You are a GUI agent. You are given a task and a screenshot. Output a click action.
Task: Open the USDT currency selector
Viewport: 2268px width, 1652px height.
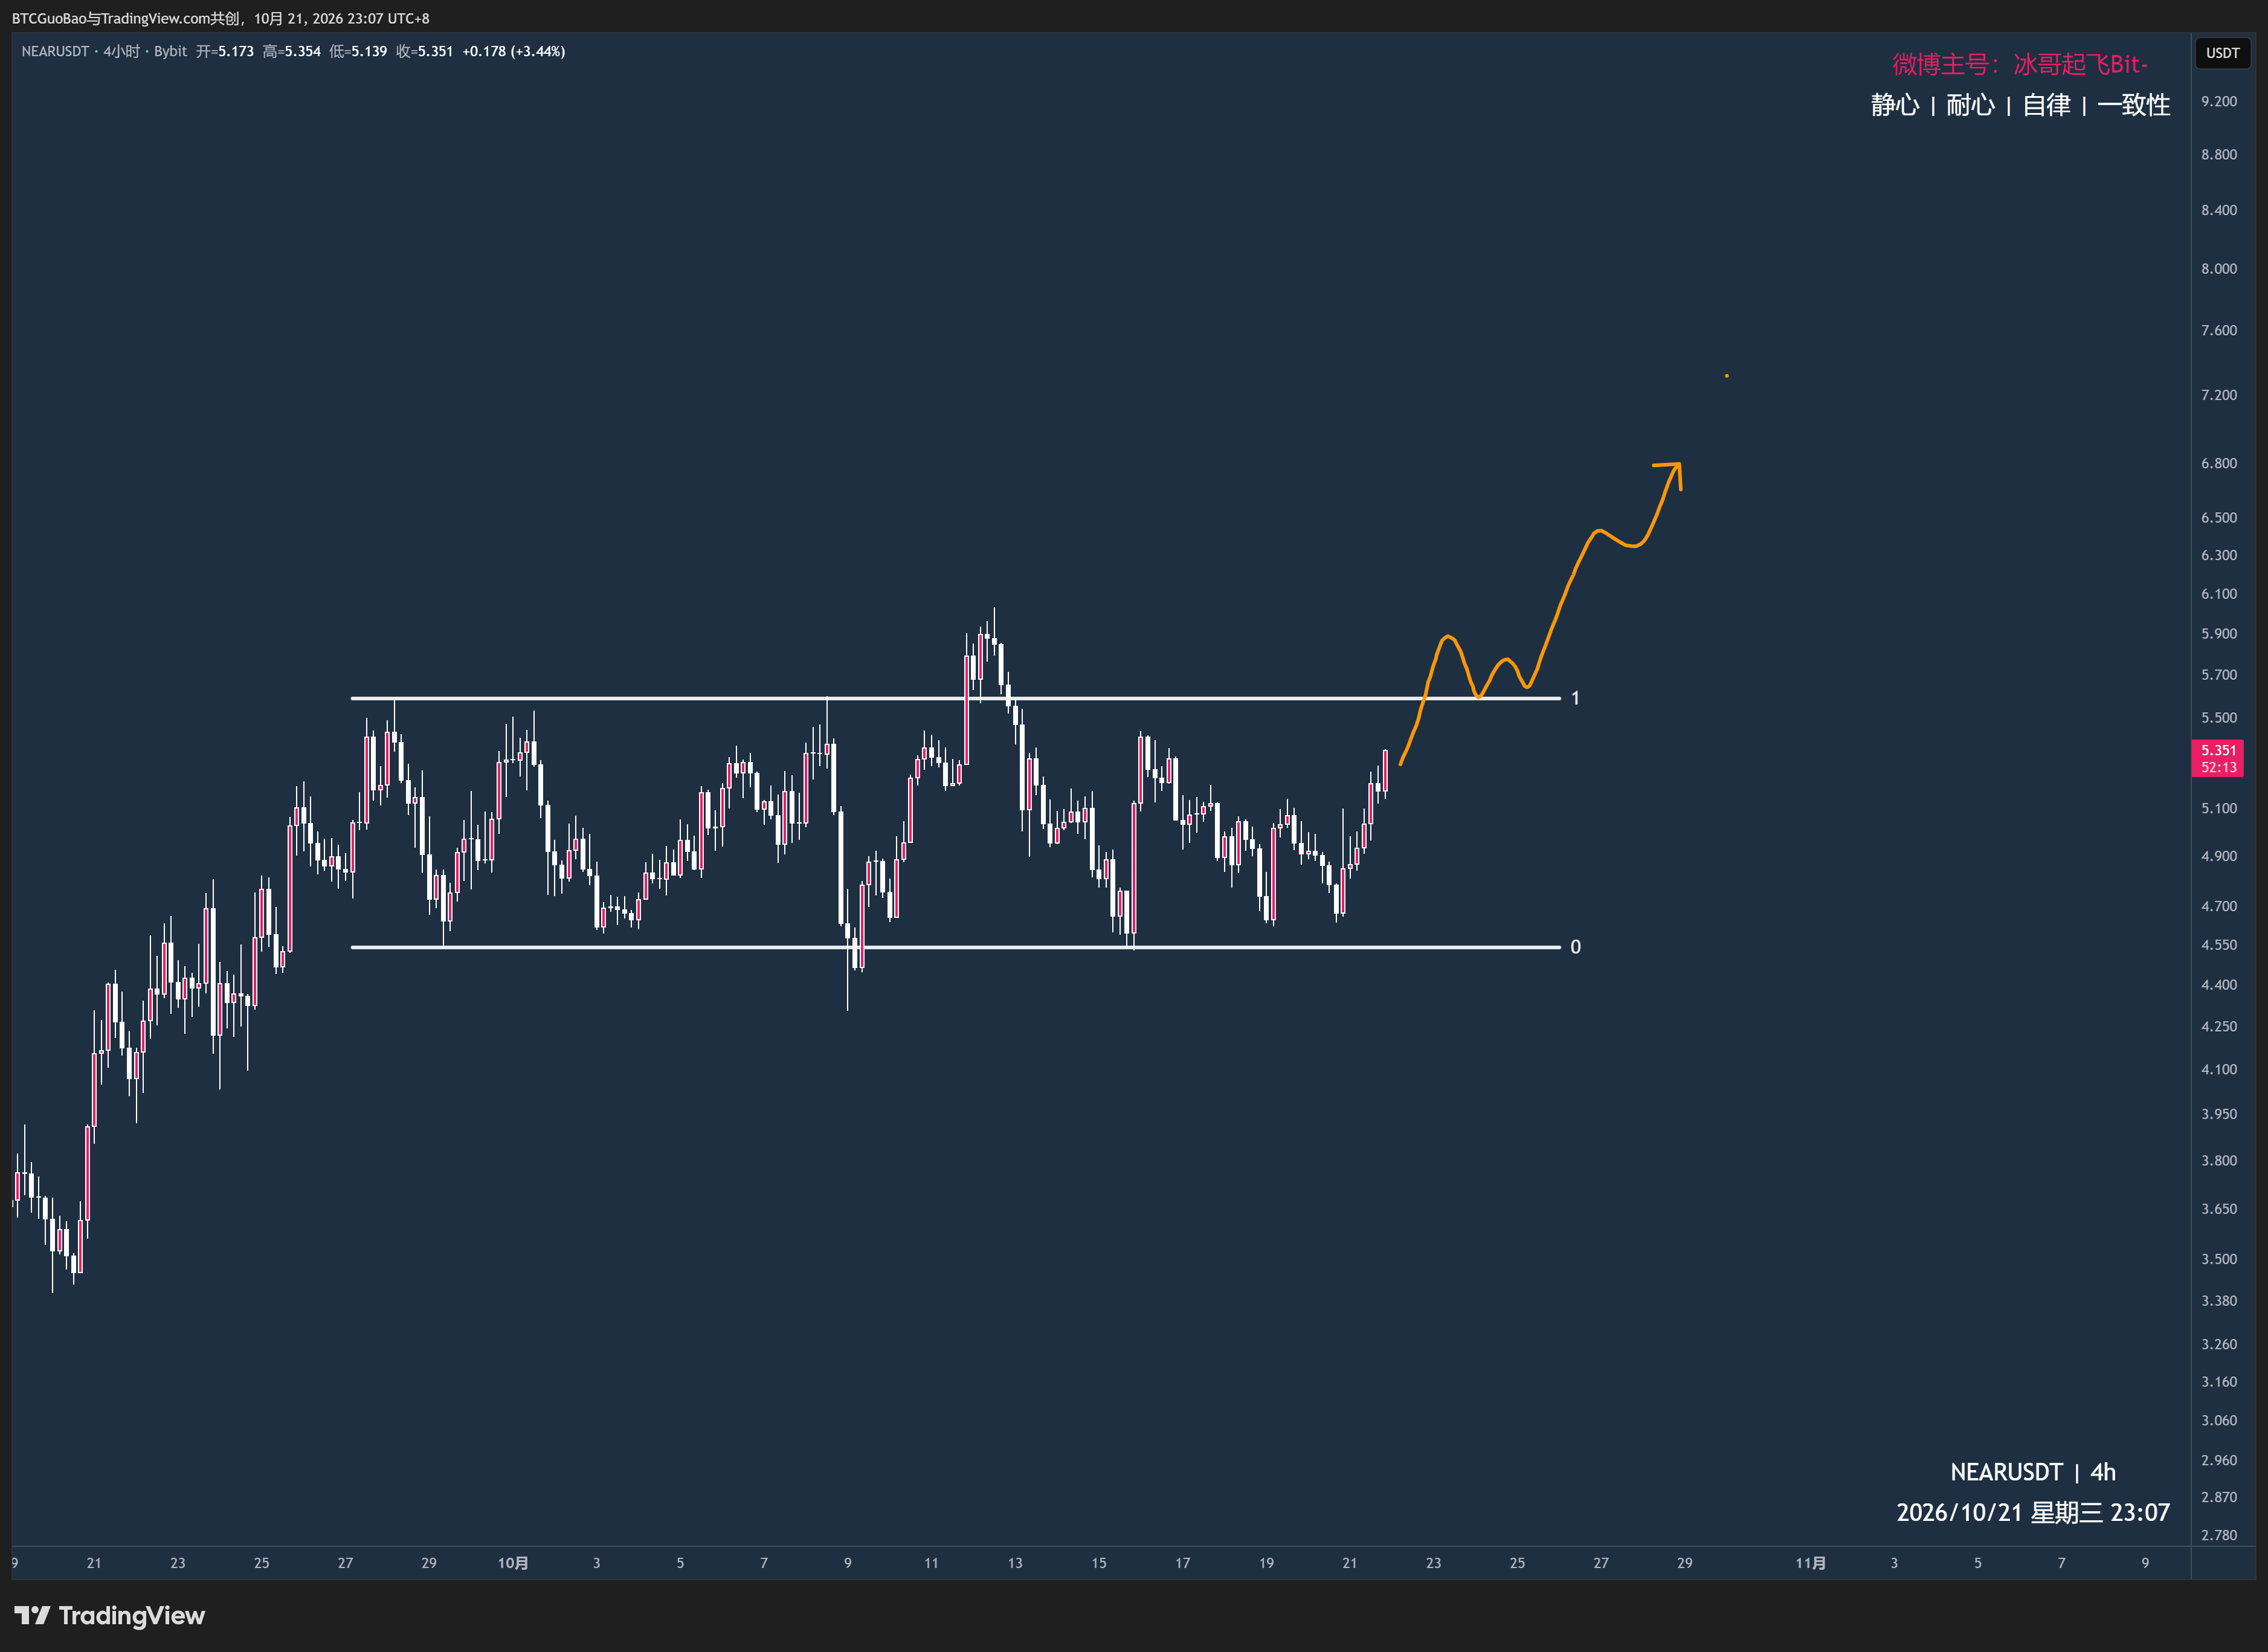[2222, 53]
